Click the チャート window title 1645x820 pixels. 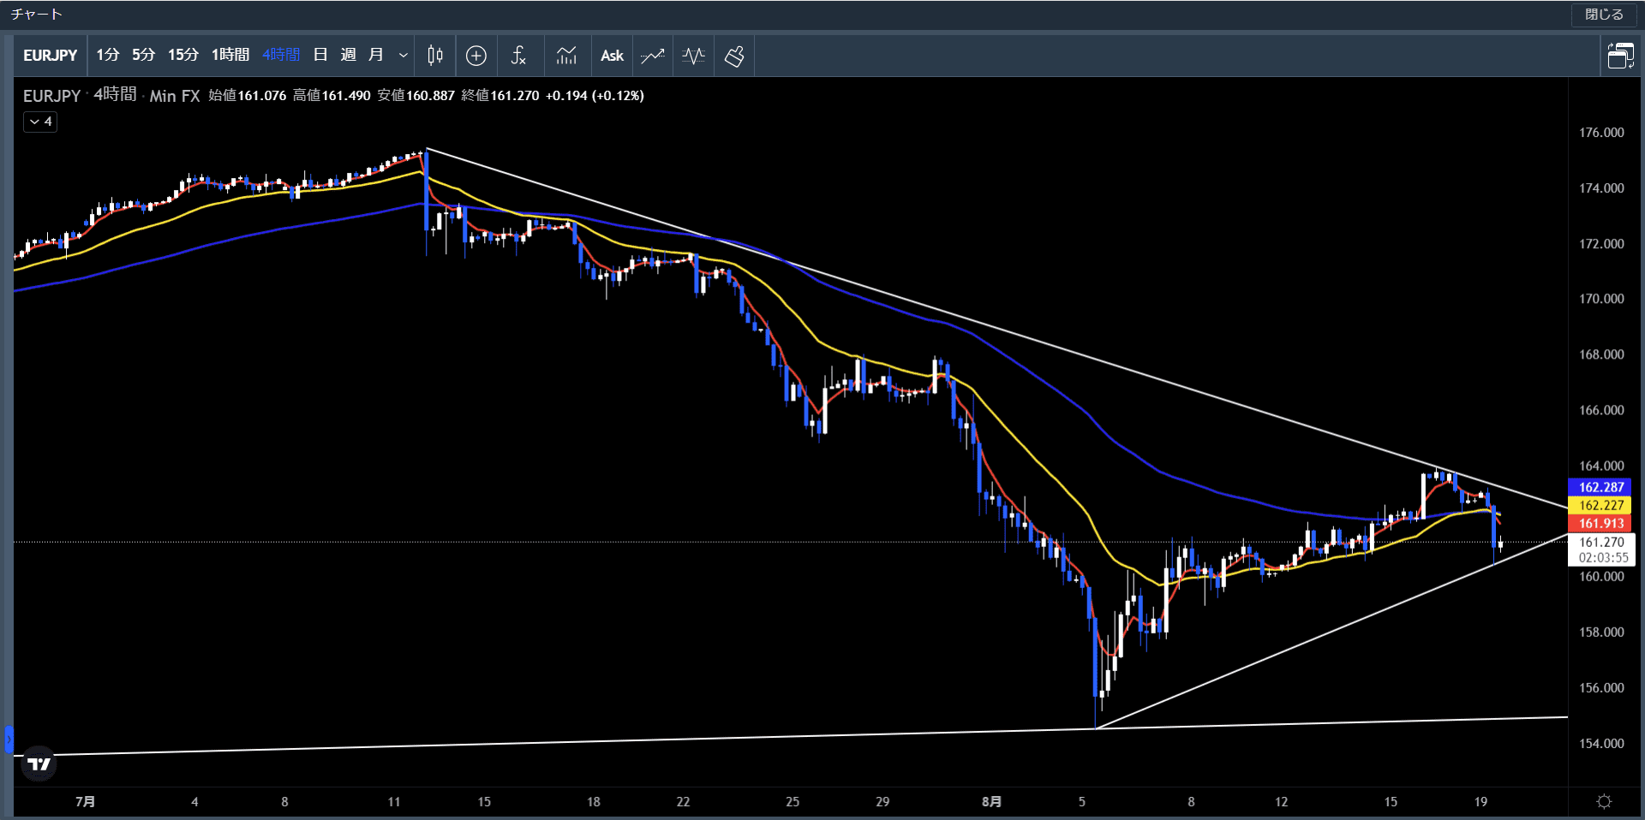pyautogui.click(x=36, y=15)
